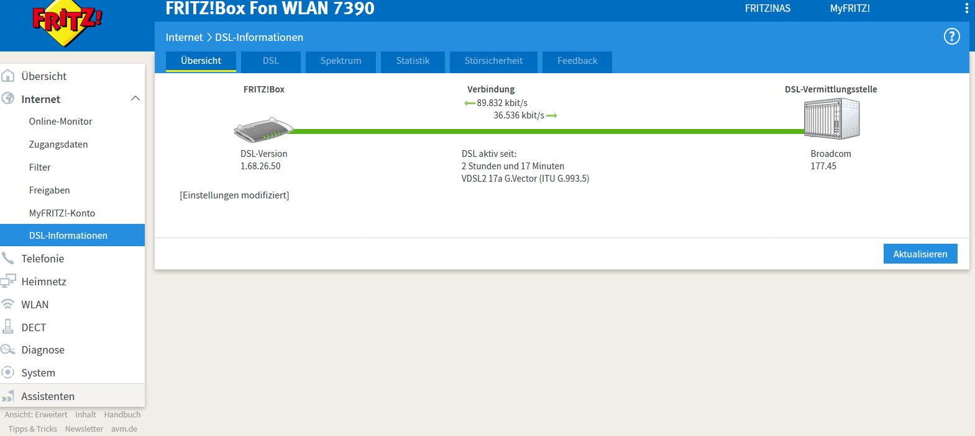Open the WLAN menu

(x=72, y=305)
